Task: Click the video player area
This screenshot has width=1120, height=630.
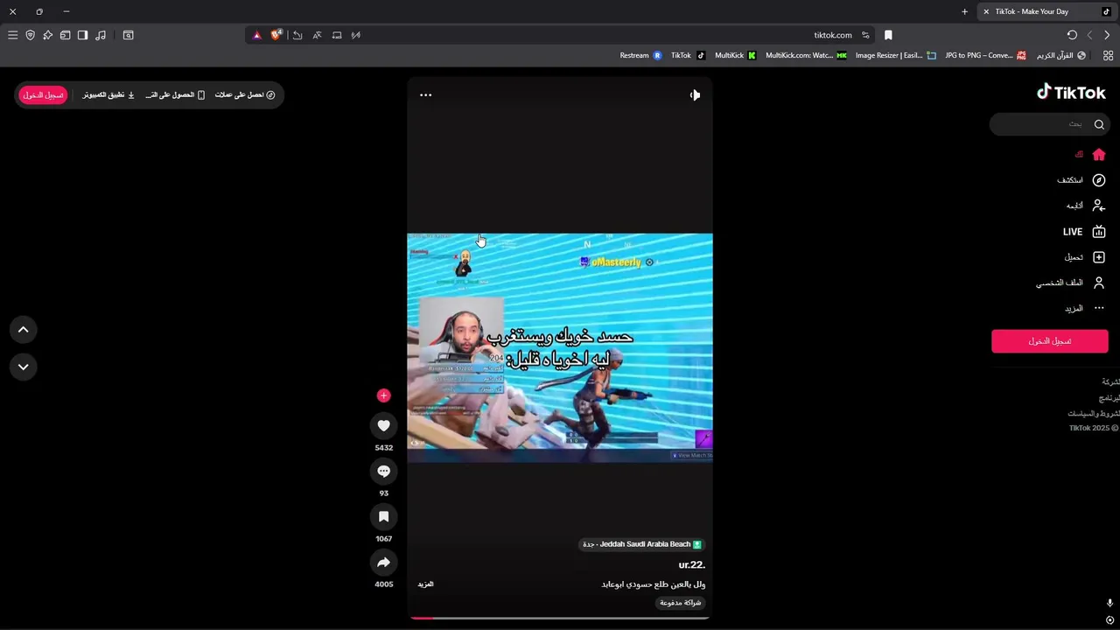Action: [x=560, y=347]
